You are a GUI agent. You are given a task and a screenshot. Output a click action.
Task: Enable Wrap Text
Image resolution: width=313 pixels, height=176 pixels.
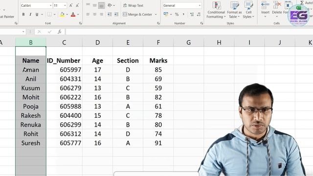(x=133, y=5)
